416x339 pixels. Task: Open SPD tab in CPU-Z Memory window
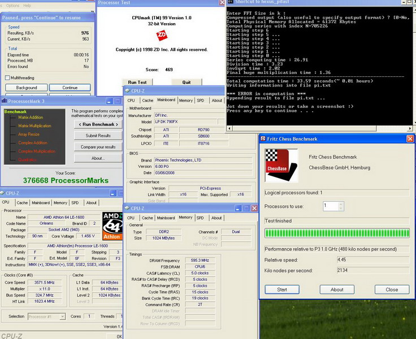click(200, 218)
